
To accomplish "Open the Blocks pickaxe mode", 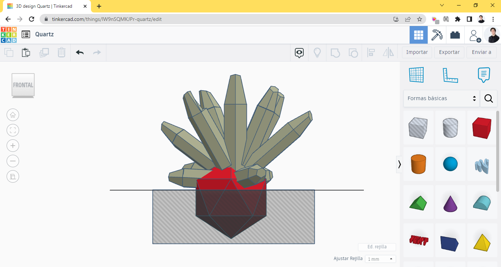I will (x=437, y=35).
